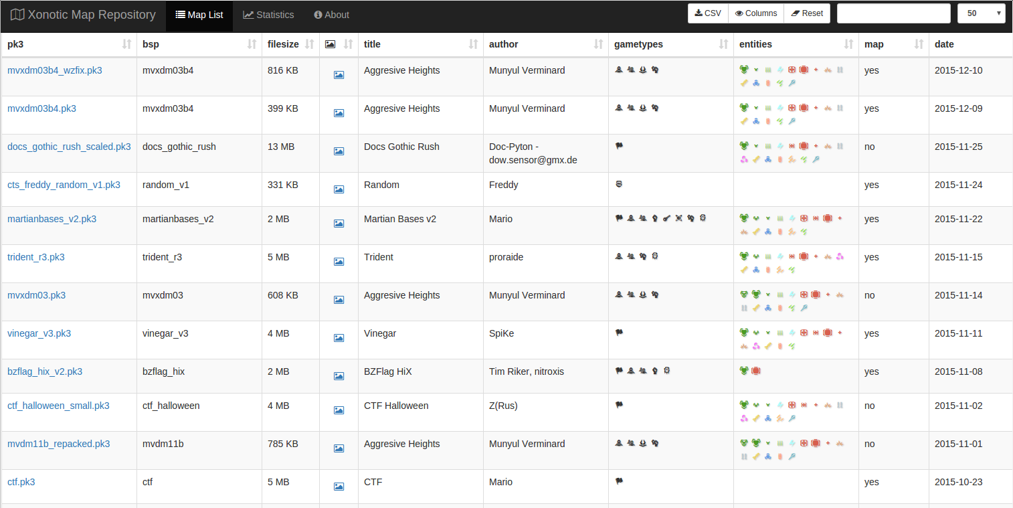The height and width of the screenshot is (508, 1013).
Task: Open image preview for ctf.pk3 row
Action: (339, 487)
